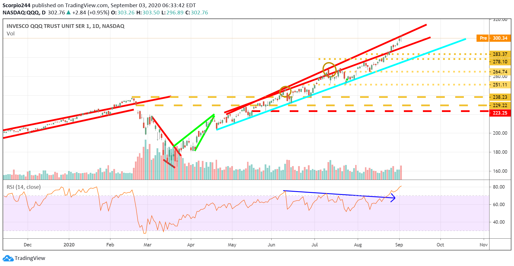The image size is (514, 266).
Task: Select the 300.34 pre-market price label
Action: [x=500, y=38]
